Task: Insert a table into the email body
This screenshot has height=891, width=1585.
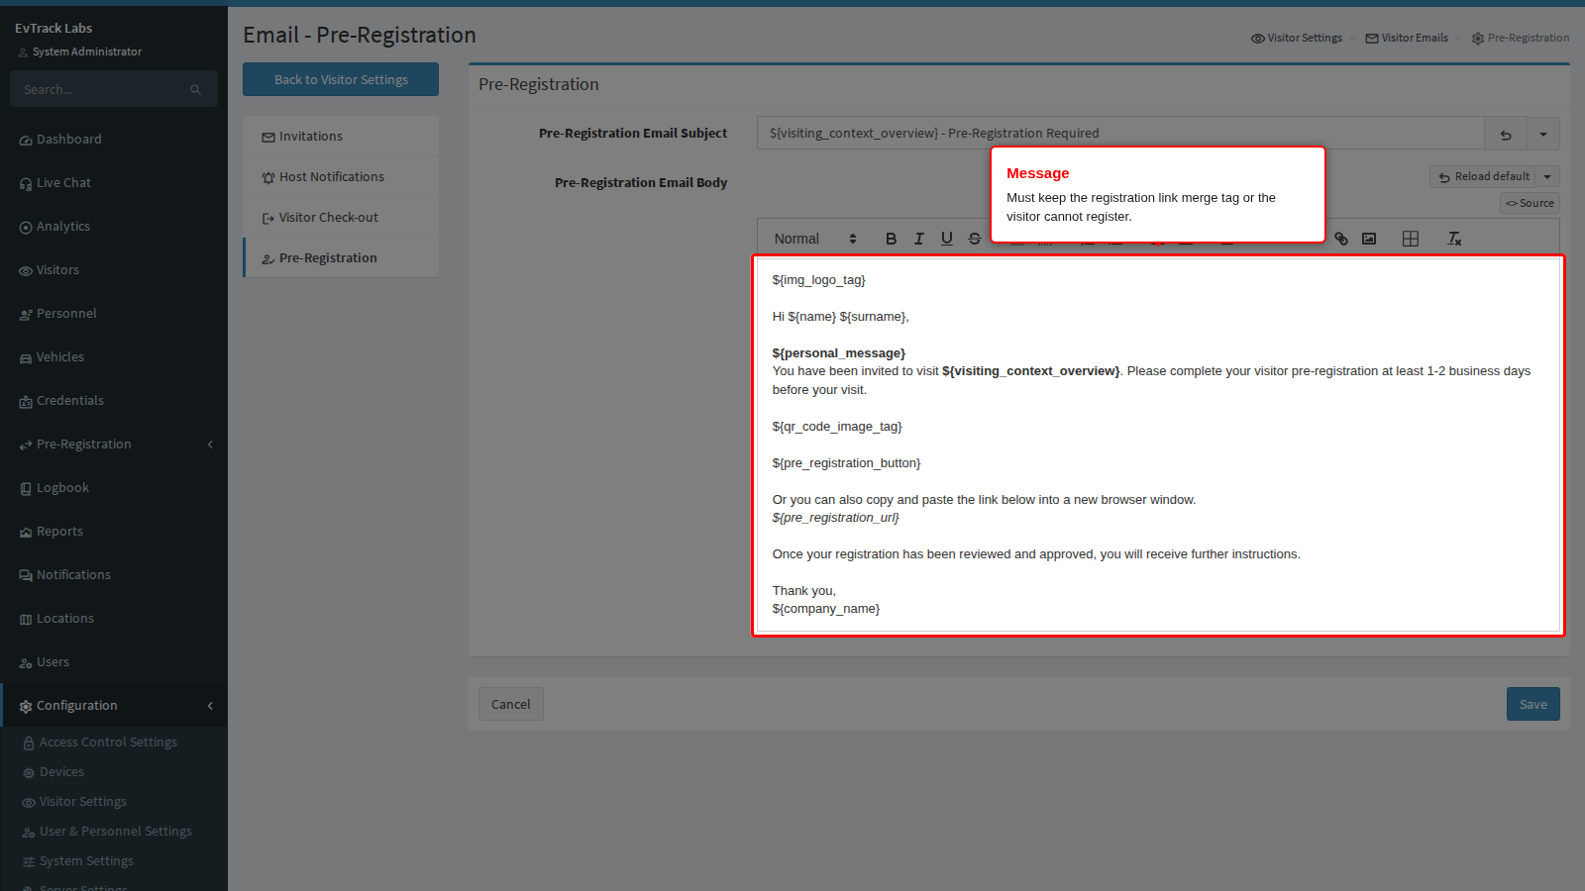Action: (x=1411, y=239)
